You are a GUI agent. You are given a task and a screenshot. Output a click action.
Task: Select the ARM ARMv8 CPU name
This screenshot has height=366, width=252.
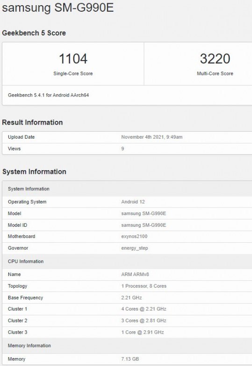tap(135, 275)
